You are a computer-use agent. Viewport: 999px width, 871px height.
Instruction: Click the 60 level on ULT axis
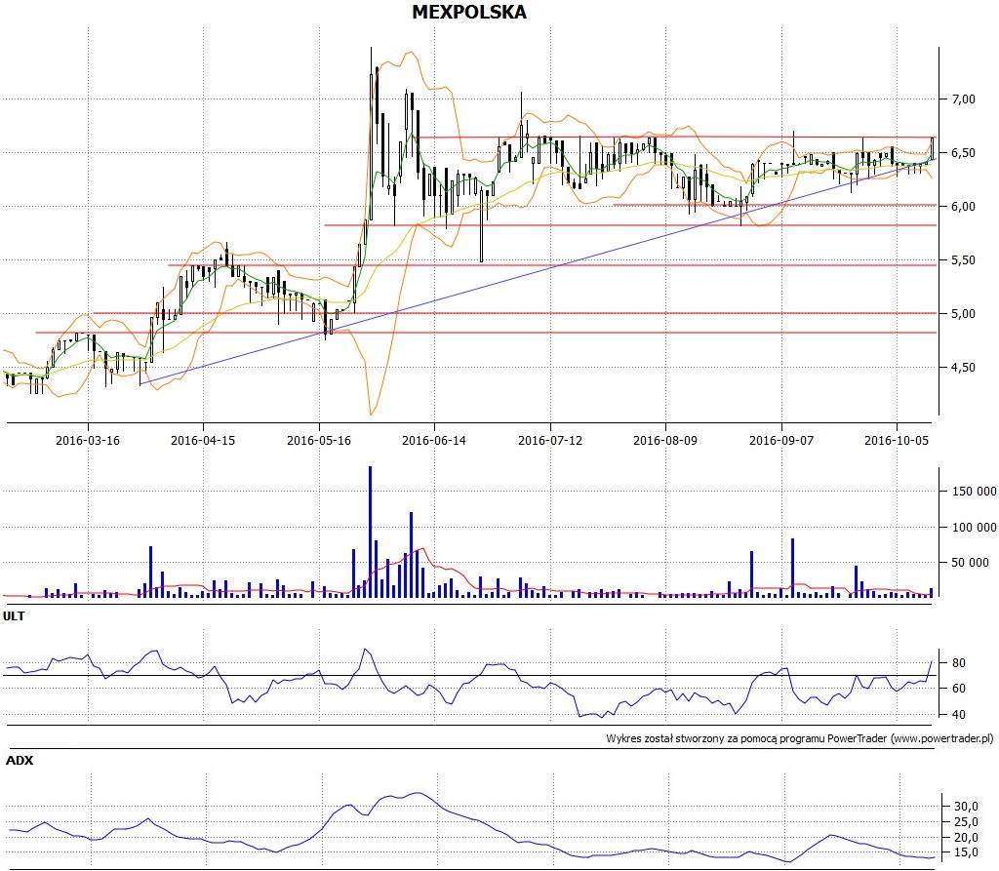pyautogui.click(x=958, y=689)
